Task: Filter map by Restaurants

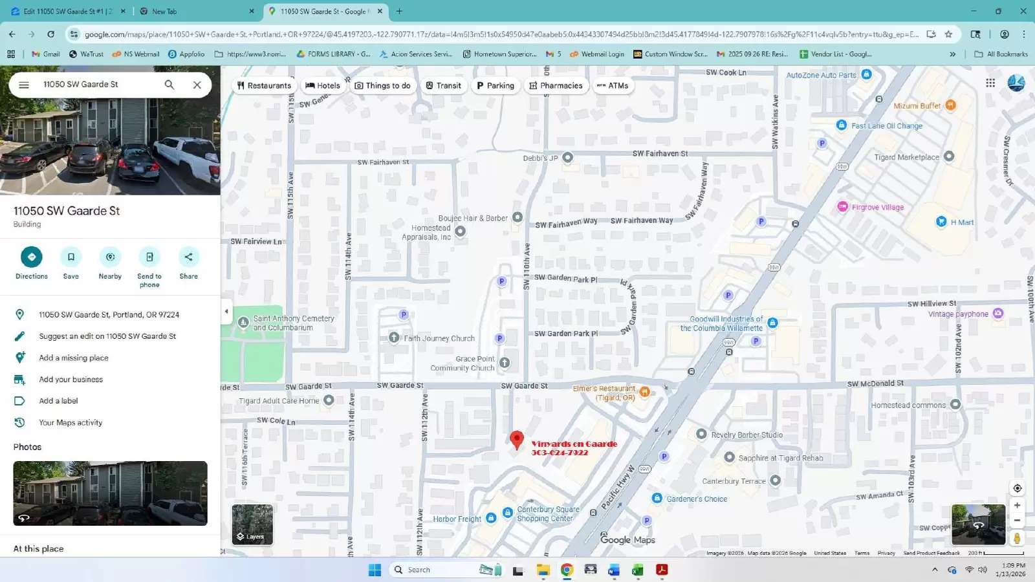Action: pos(264,85)
